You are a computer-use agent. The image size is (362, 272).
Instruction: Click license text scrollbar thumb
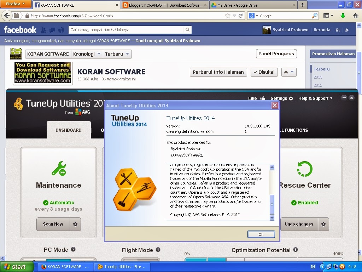point(272,204)
